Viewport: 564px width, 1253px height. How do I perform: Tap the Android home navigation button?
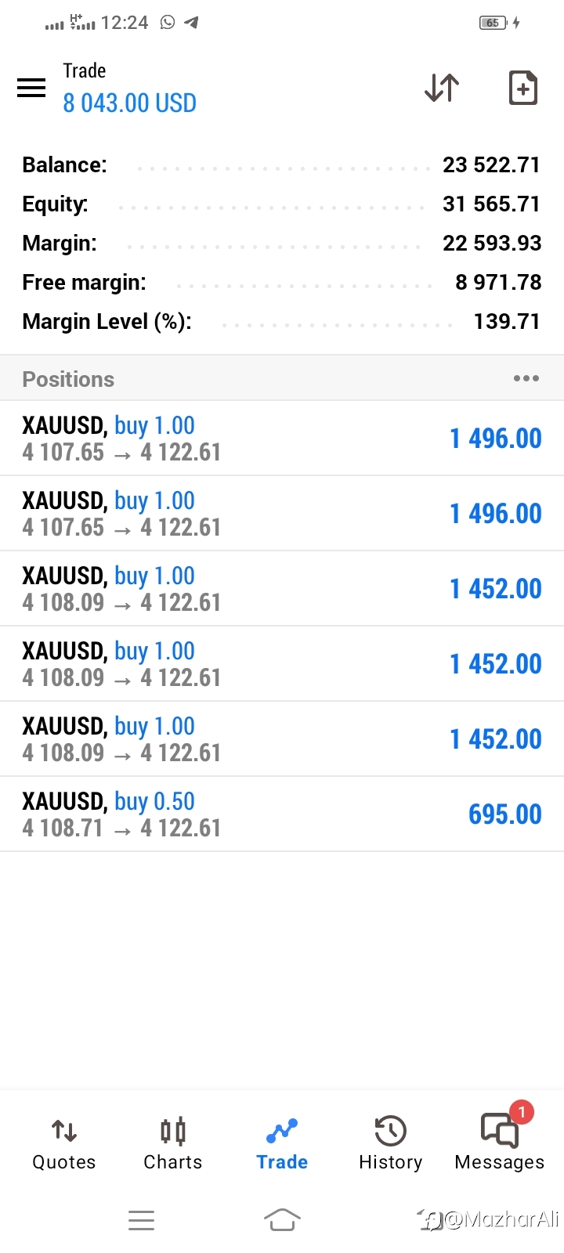(282, 1219)
